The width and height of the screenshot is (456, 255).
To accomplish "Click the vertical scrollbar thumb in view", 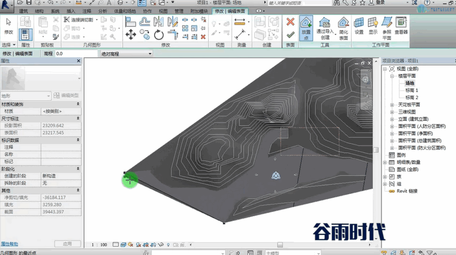I will [x=376, y=150].
